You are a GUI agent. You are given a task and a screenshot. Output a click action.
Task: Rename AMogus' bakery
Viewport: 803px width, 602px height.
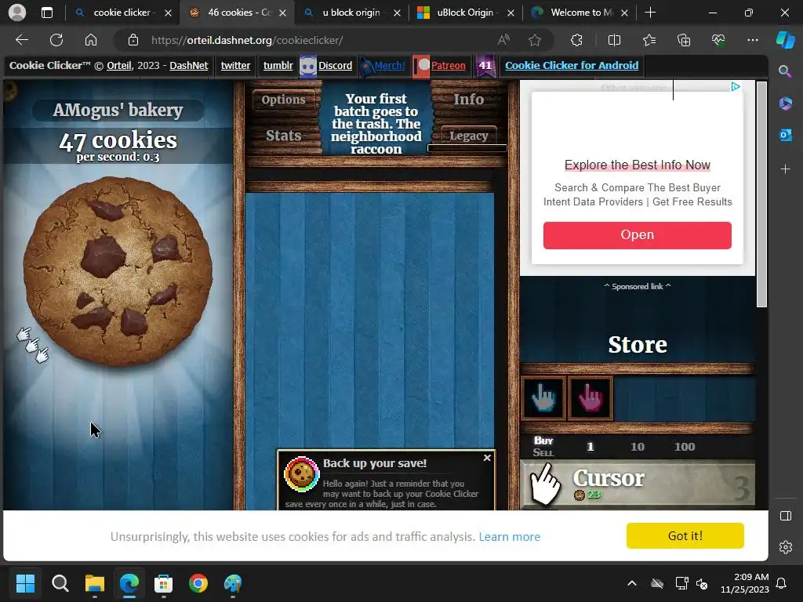pos(118,110)
